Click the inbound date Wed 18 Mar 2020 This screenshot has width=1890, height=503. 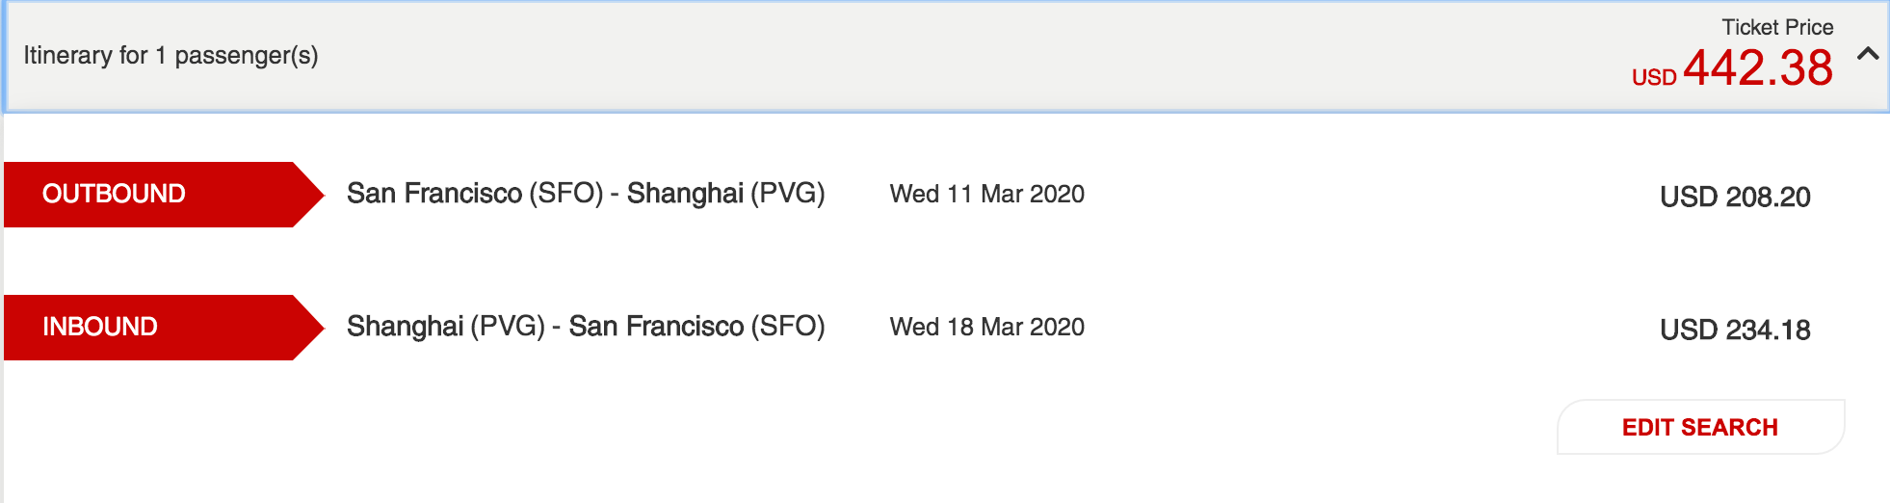pyautogui.click(x=986, y=327)
